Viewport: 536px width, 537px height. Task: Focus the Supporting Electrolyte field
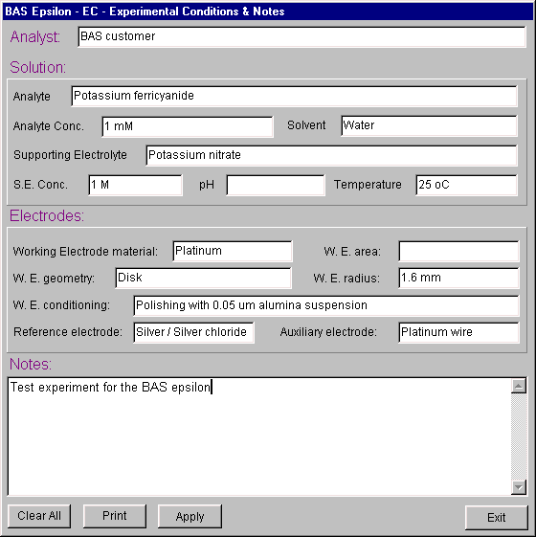point(331,155)
